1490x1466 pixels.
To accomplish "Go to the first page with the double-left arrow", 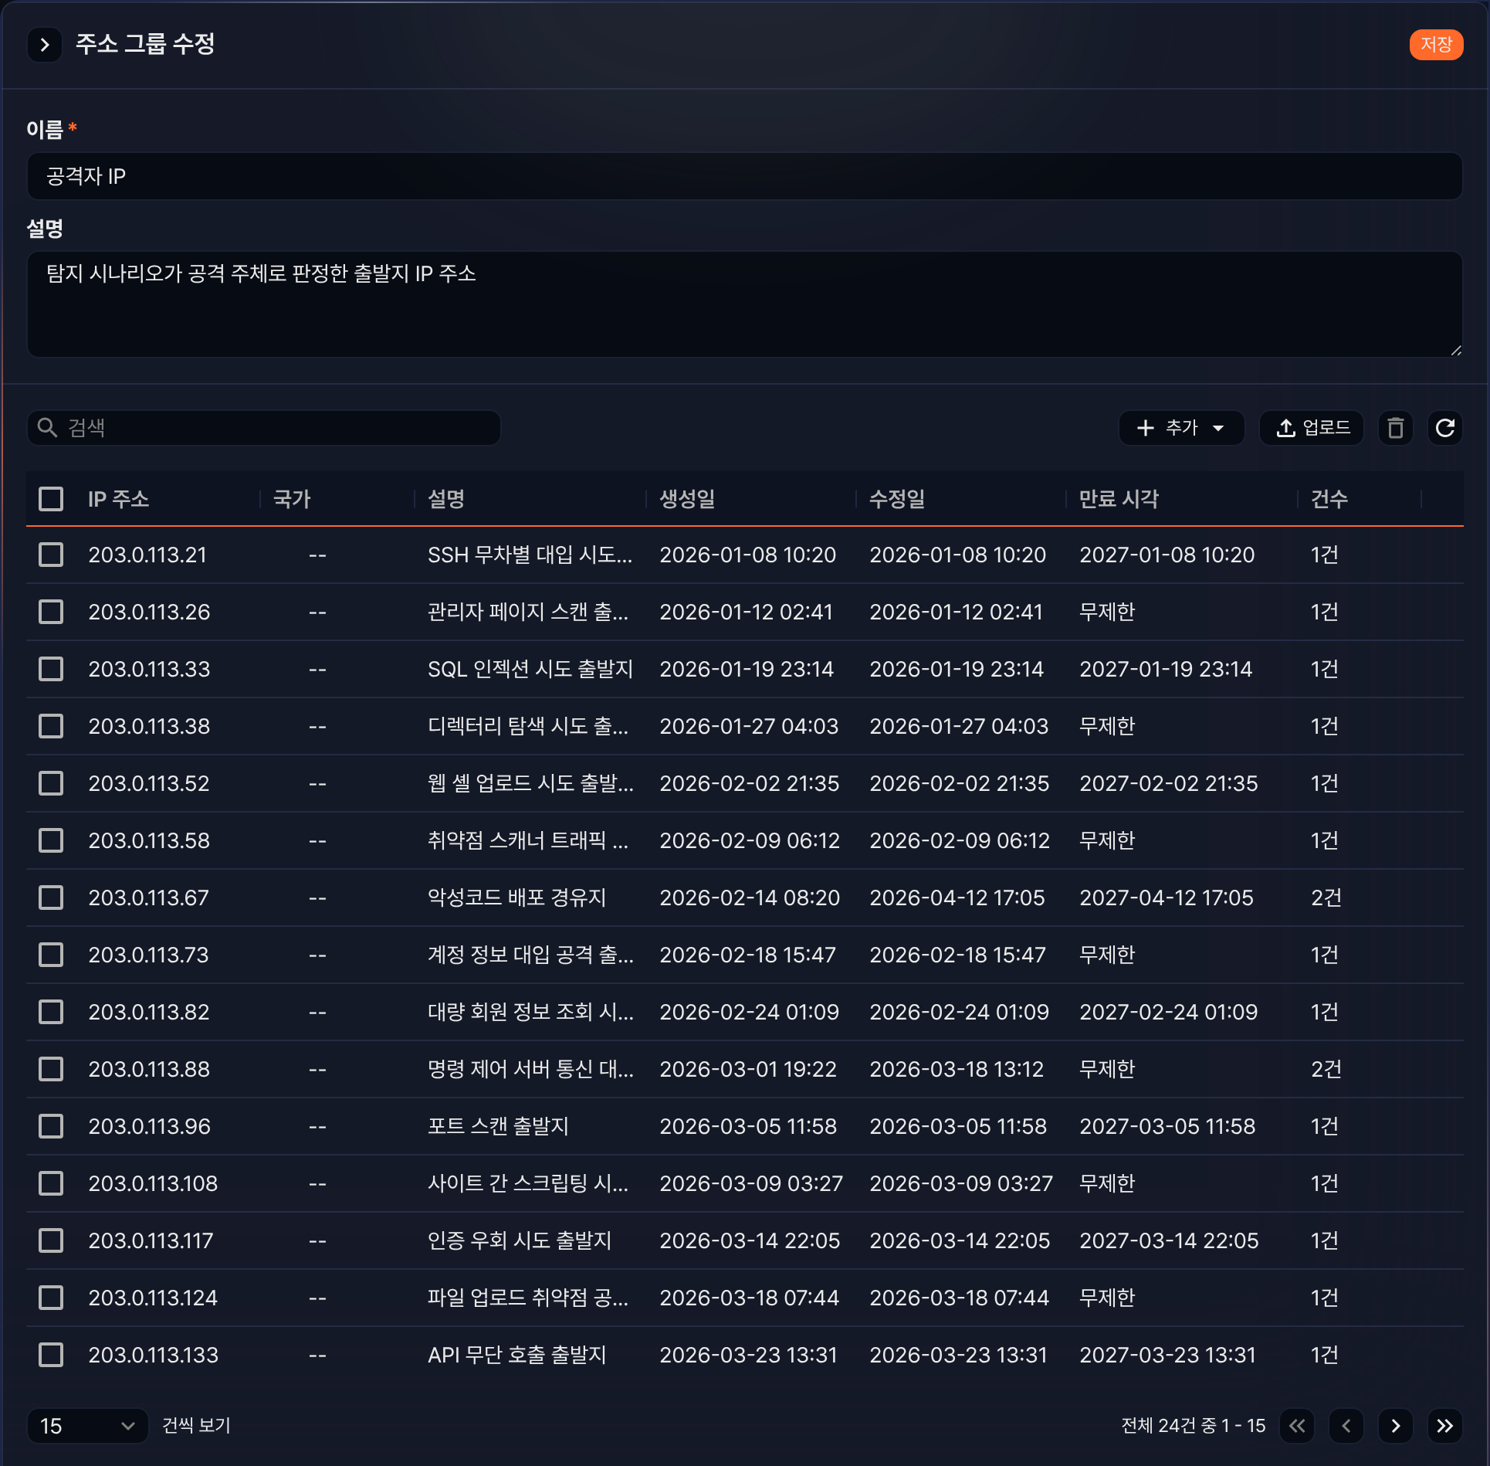I will pyautogui.click(x=1297, y=1425).
